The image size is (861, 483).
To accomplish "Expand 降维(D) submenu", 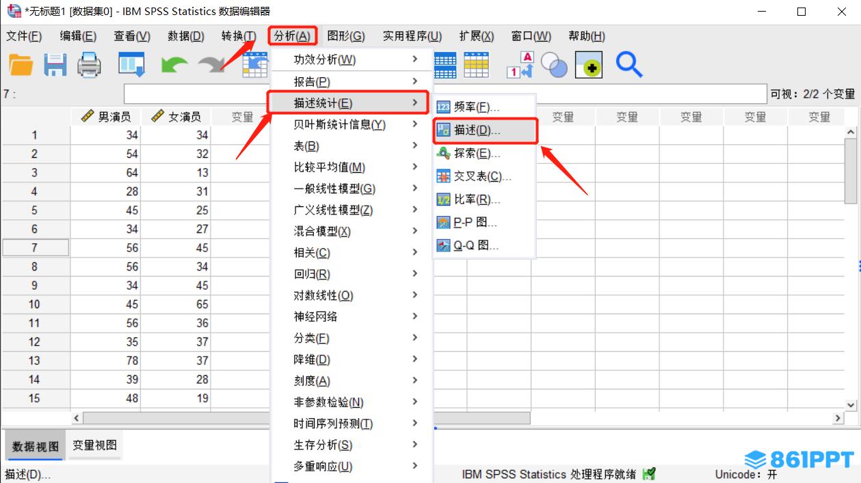I will (x=352, y=359).
